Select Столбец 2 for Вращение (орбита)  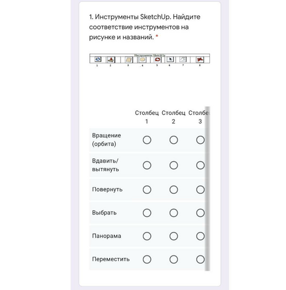pos(174,140)
